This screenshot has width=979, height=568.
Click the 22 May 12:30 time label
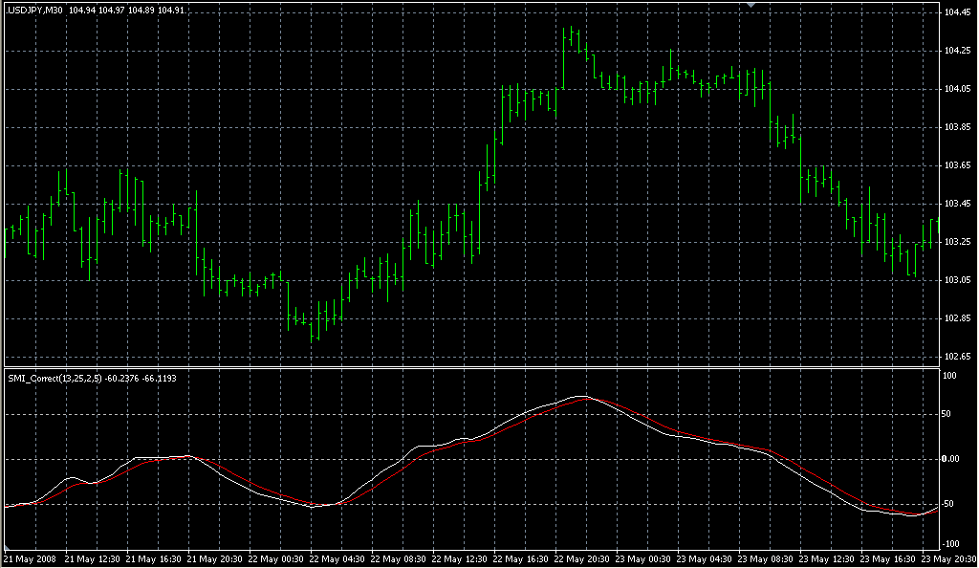pos(462,558)
